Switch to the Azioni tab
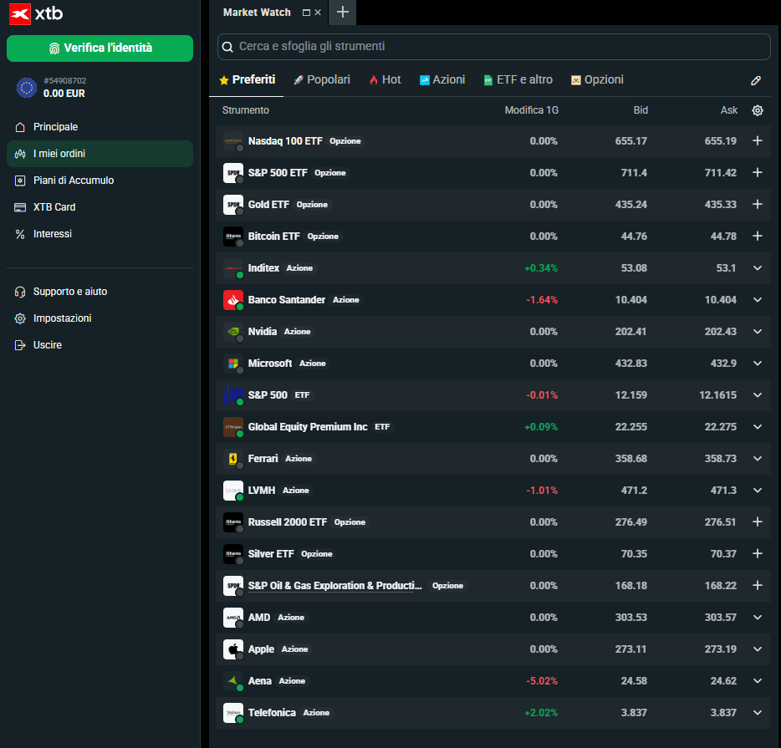This screenshot has height=748, width=781. point(442,79)
